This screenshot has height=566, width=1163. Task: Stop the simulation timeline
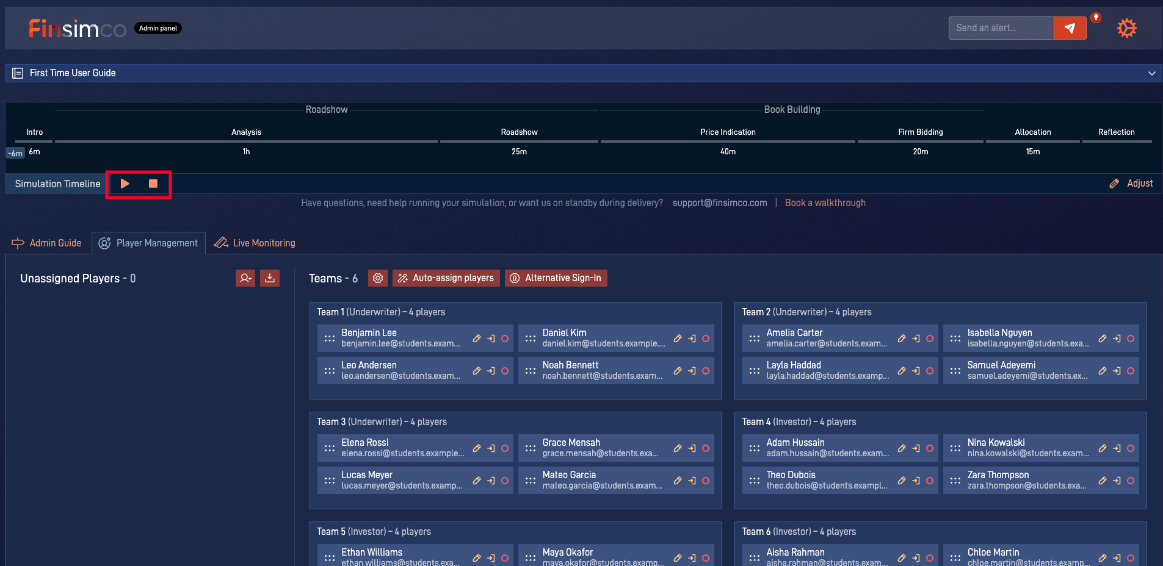click(153, 184)
